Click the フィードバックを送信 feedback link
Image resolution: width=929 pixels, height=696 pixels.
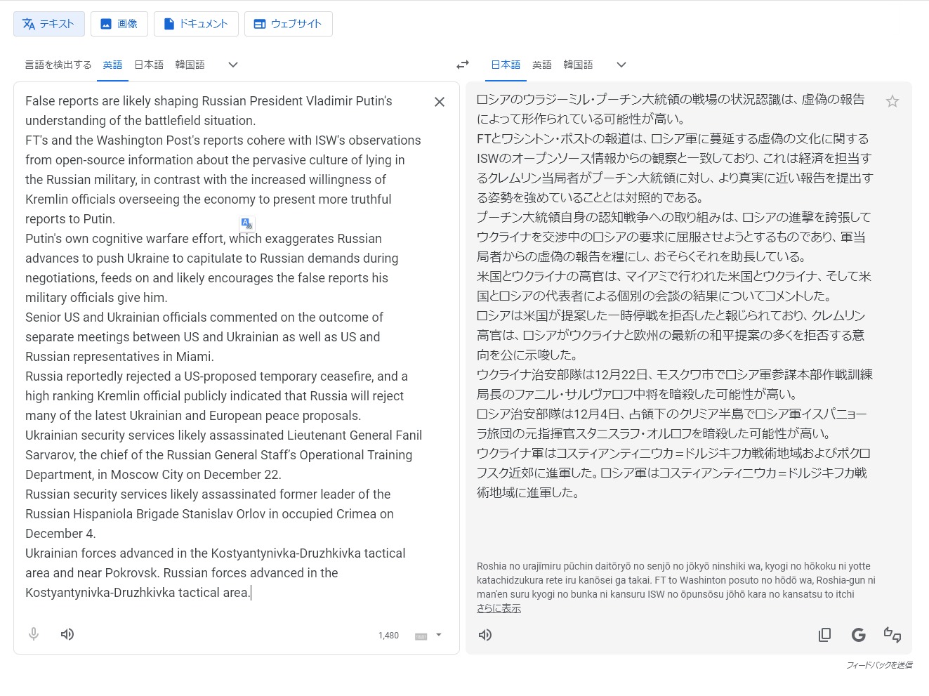click(x=878, y=665)
